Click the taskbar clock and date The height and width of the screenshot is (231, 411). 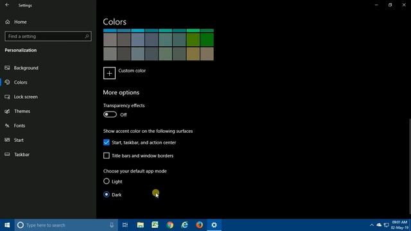(400, 225)
